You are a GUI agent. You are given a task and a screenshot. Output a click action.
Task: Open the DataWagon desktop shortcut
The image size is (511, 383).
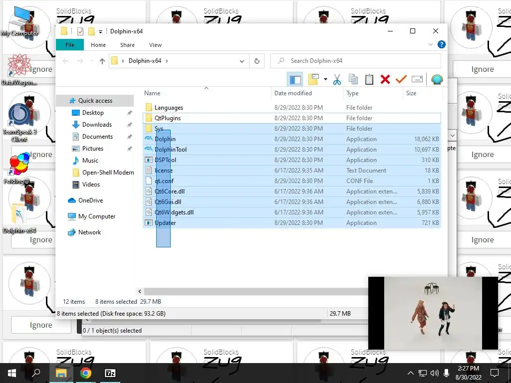pos(19,70)
